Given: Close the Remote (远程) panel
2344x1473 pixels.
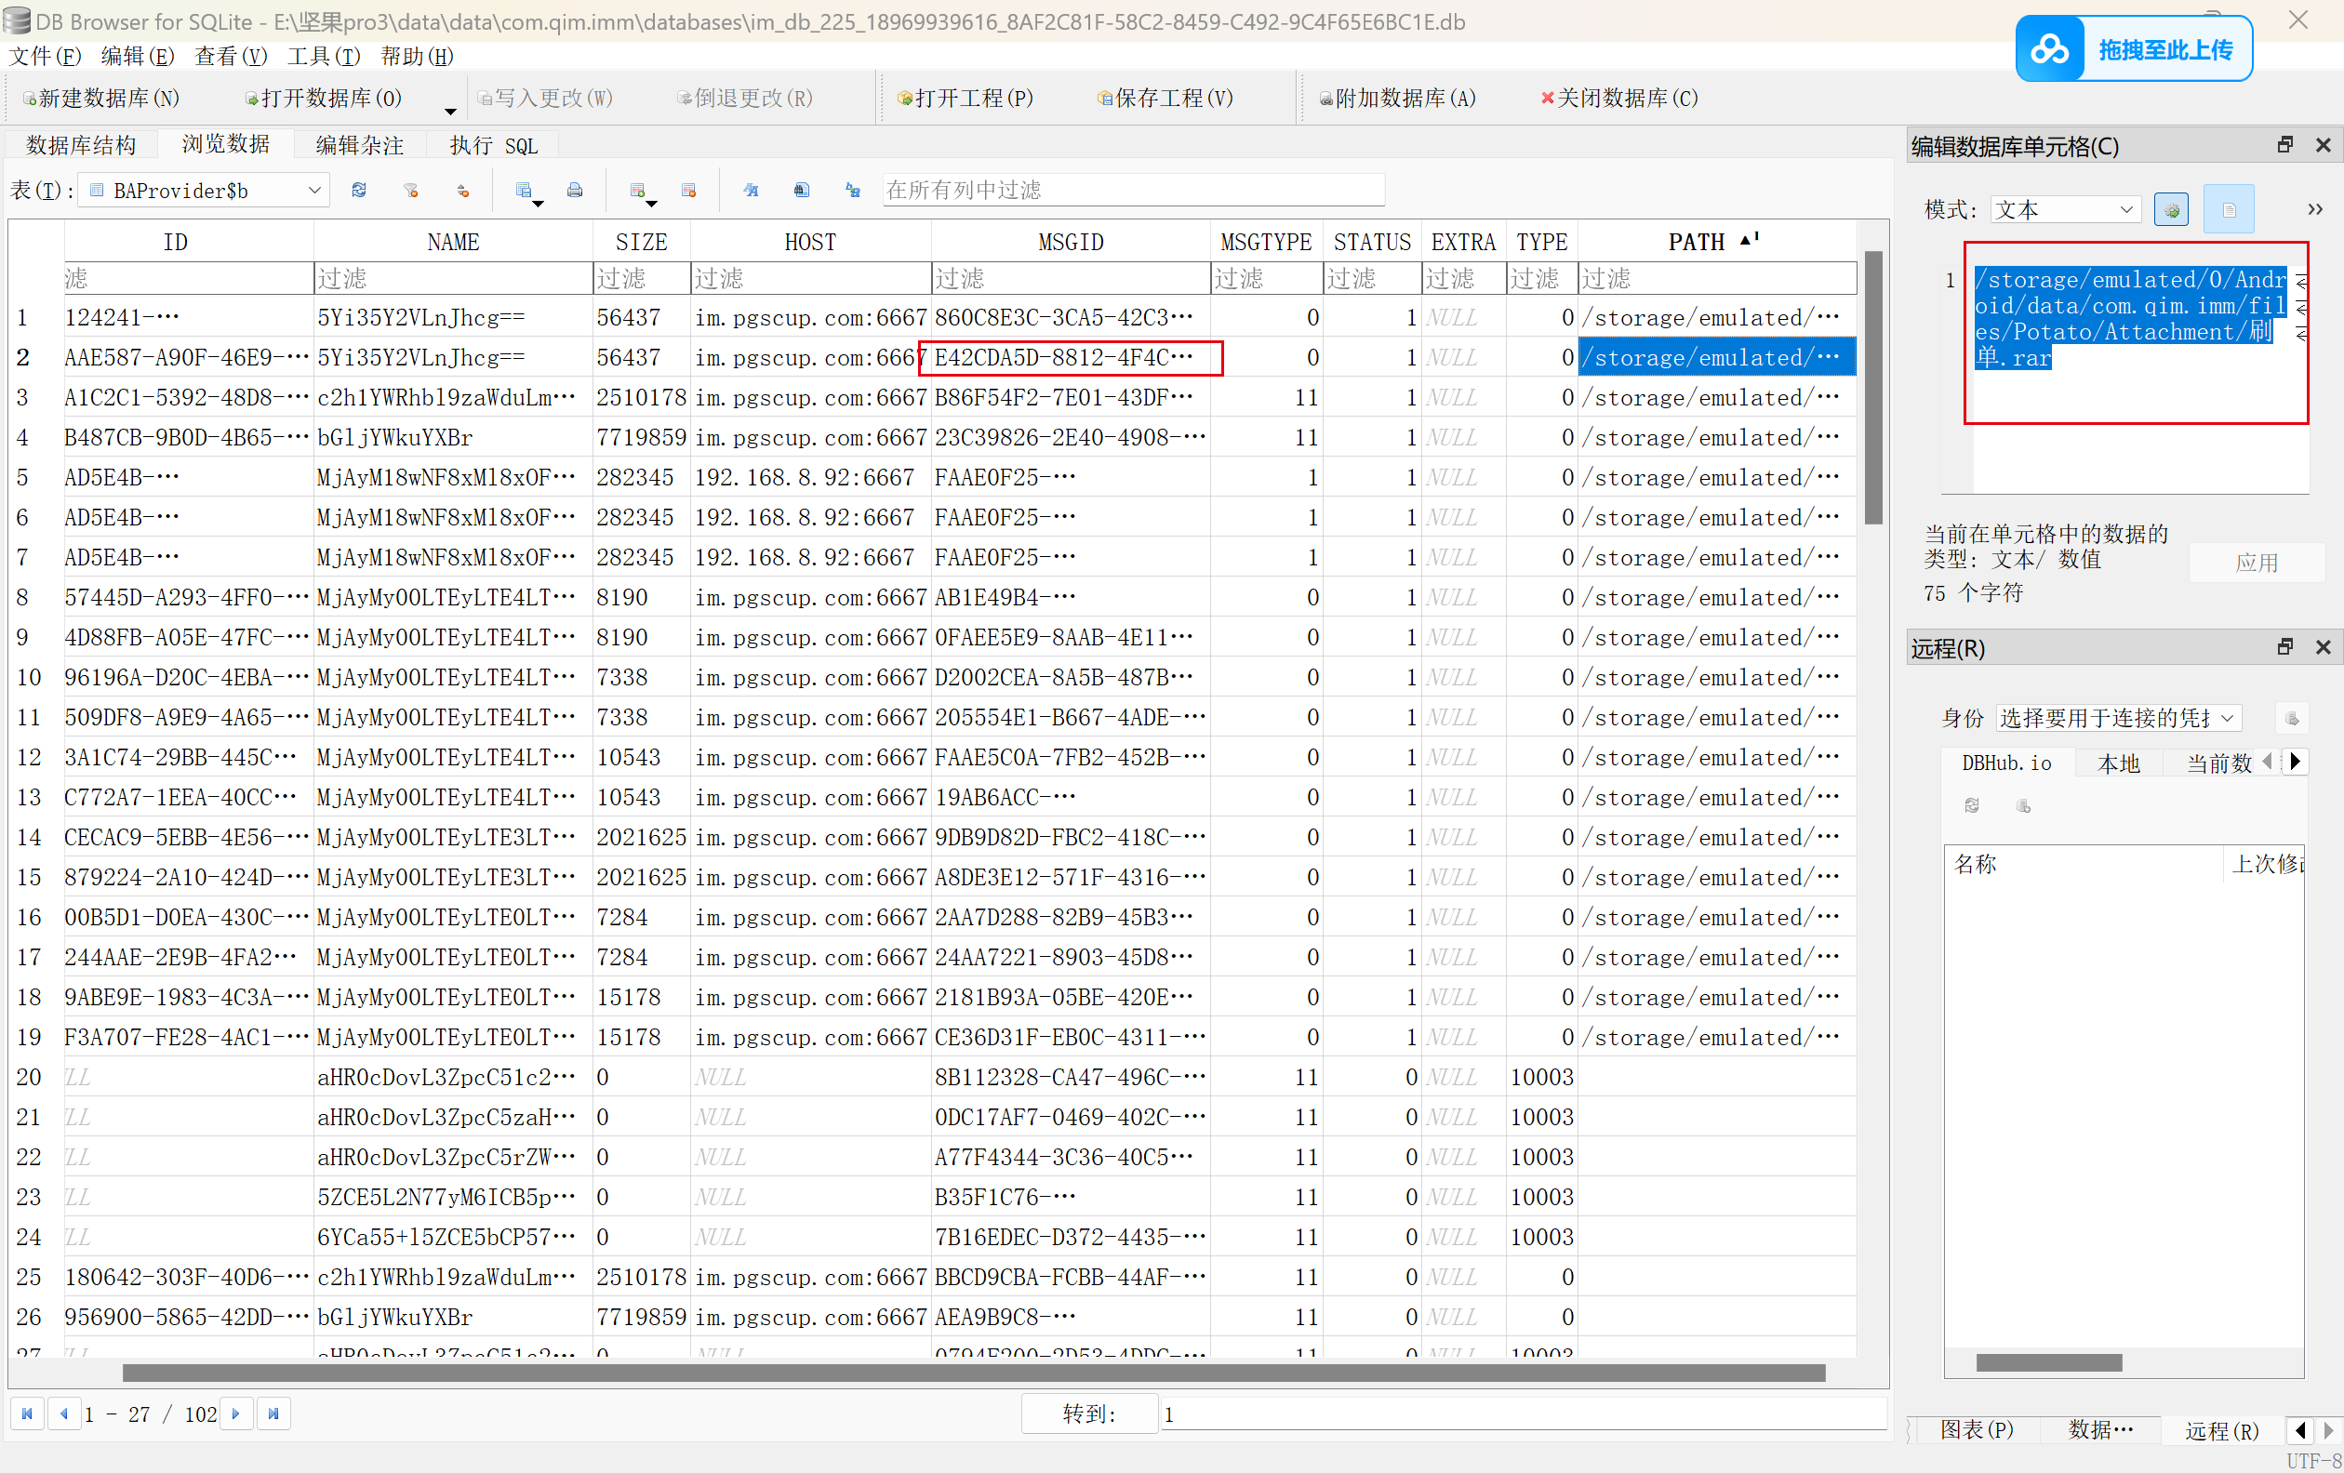Looking at the screenshot, I should pos(2323,647).
